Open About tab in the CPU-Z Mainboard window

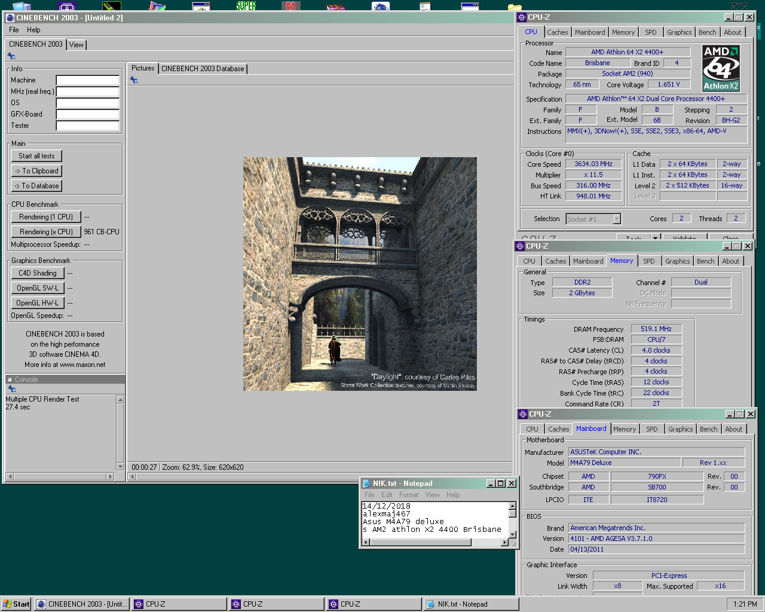[x=734, y=429]
